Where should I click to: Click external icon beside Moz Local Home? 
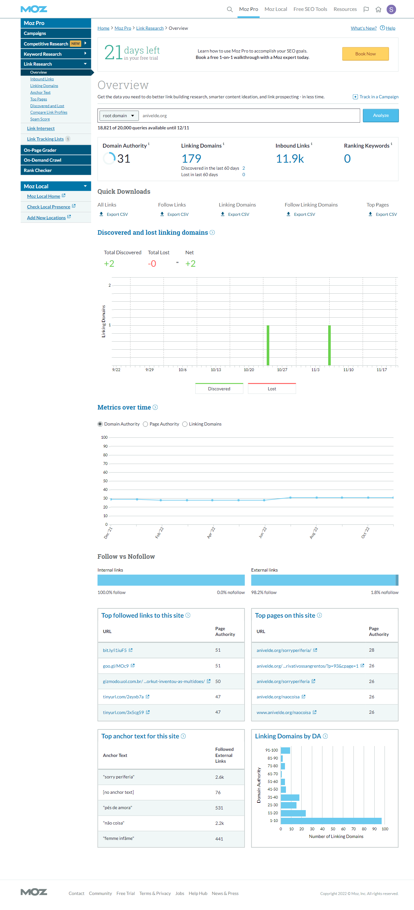(64, 195)
